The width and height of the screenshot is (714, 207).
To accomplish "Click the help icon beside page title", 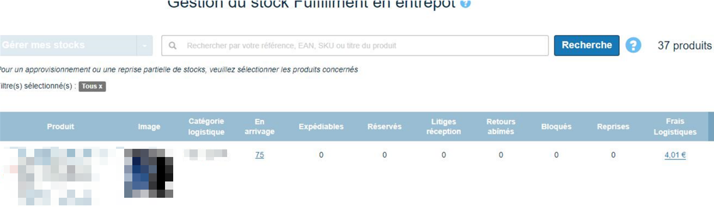I will (x=465, y=3).
